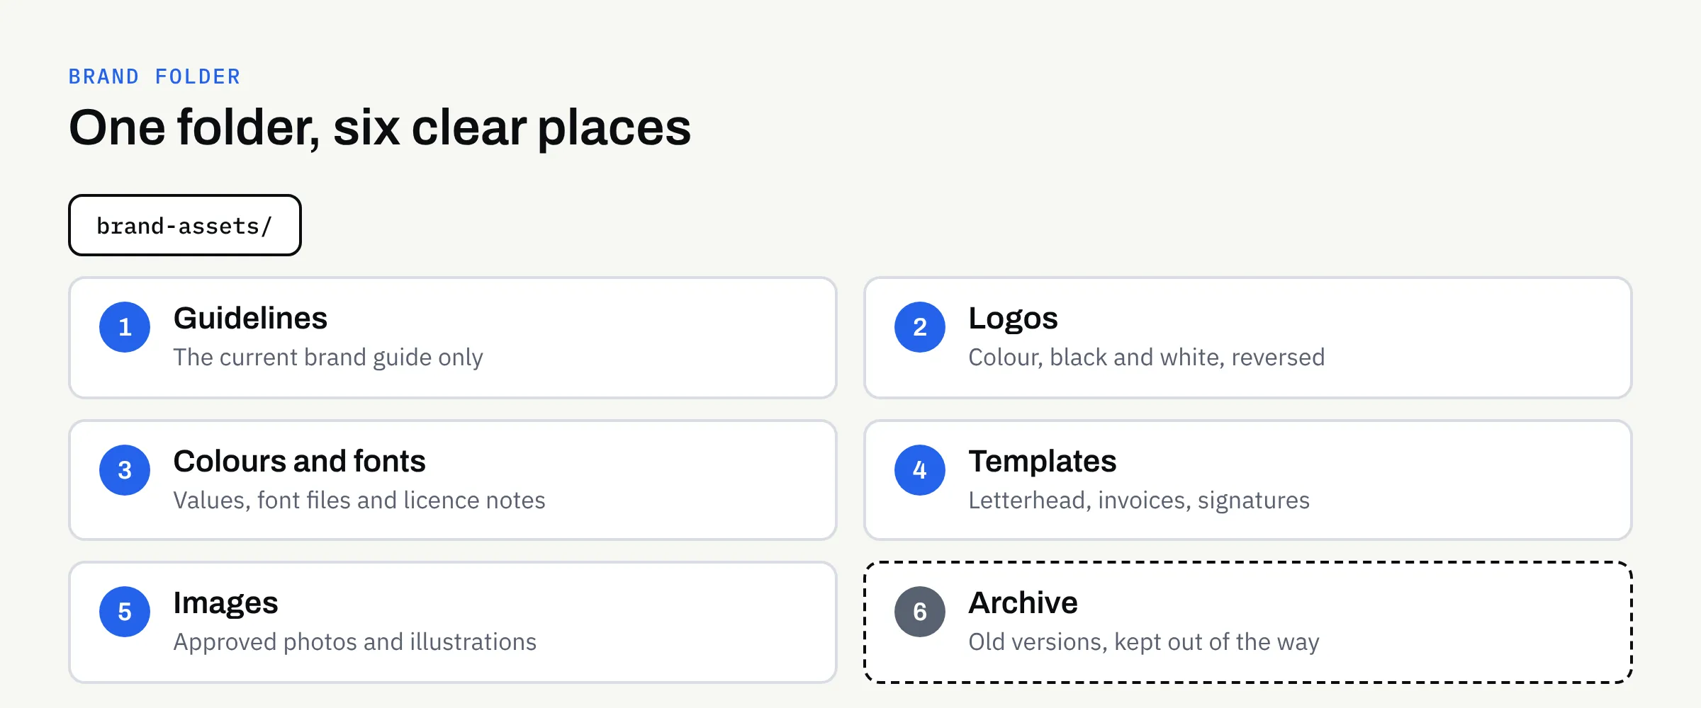
Task: Click 'The current brand guide only' text
Action: (x=328, y=358)
